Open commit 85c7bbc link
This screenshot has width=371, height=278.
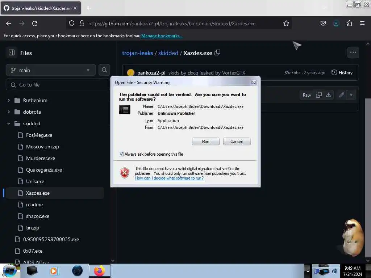click(292, 73)
